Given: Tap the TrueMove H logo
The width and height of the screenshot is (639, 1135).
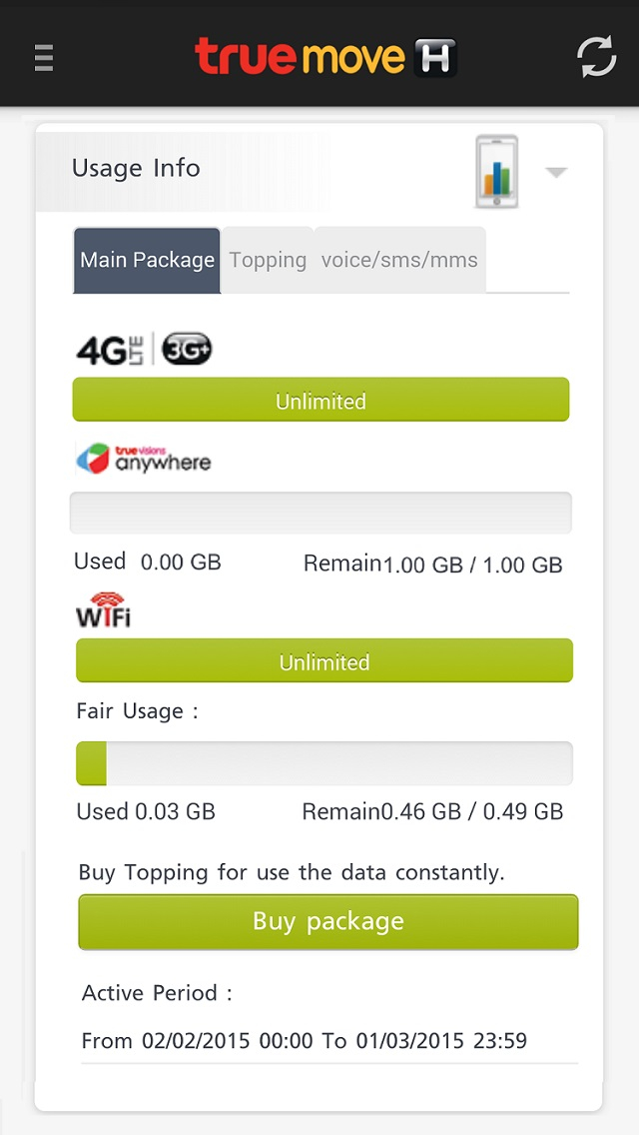Looking at the screenshot, I should 325,57.
